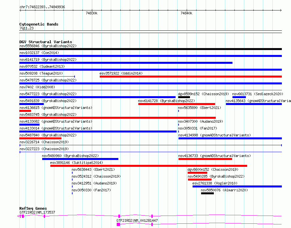Click chr7:74822393..74849936 coordinate text
This screenshot has height=228, width=291.
pyautogui.click(x=42, y=7)
